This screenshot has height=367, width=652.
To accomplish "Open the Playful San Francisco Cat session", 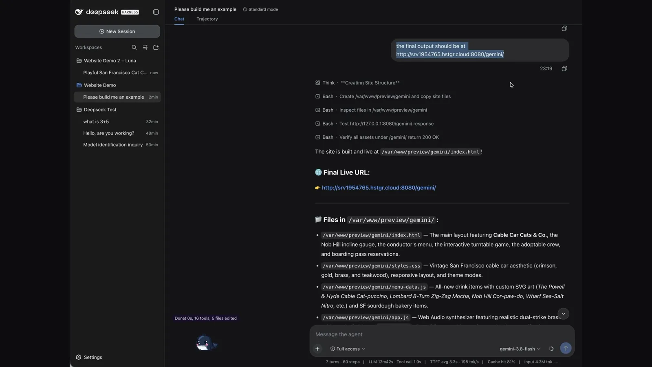I will pos(117,73).
